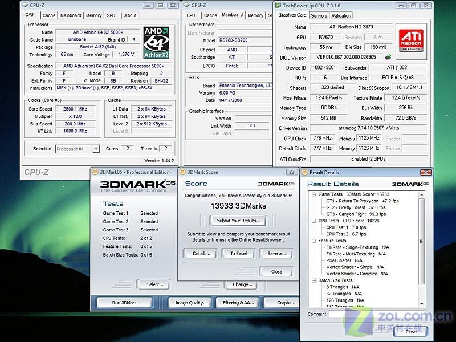Click the GPU Clock 776 MHz field
Screen dimensions: 456x342
pyautogui.click(x=322, y=138)
